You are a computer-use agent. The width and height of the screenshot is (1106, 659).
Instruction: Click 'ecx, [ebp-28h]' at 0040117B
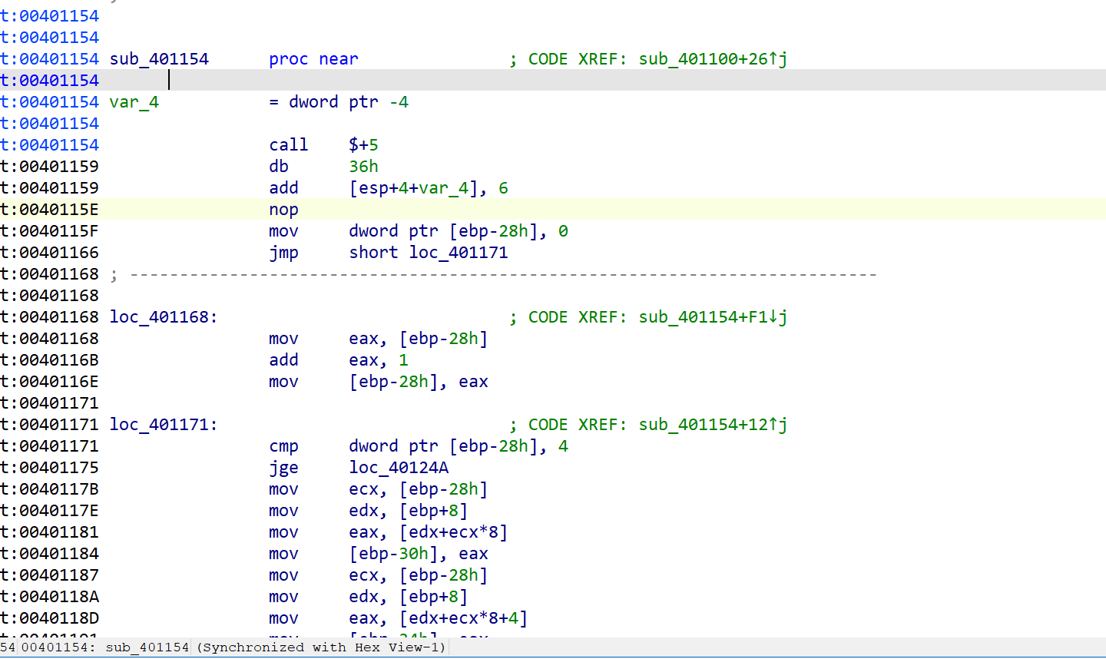click(x=419, y=489)
